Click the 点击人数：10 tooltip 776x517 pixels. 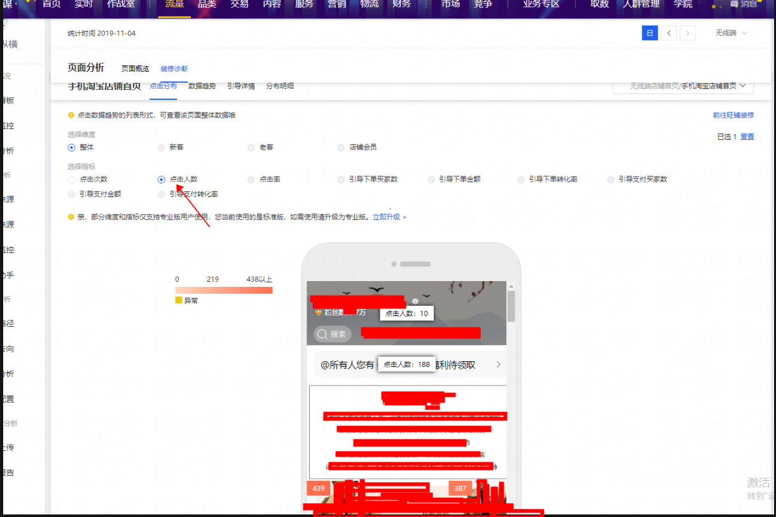click(406, 314)
